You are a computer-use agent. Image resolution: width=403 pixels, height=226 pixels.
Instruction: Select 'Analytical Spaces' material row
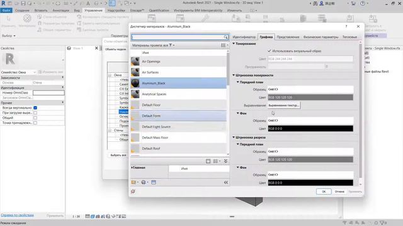[179, 94]
